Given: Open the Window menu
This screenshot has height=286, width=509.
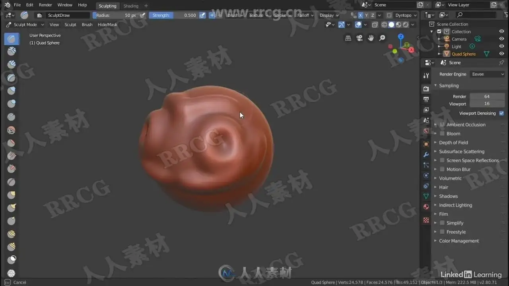Looking at the screenshot, I should pyautogui.click(x=65, y=5).
